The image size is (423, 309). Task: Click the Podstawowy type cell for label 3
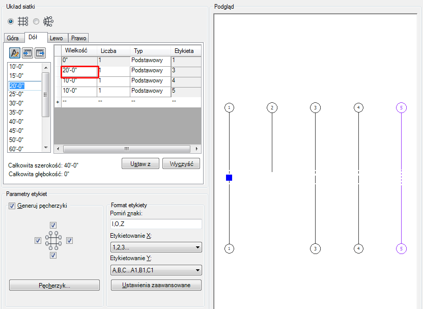pos(150,72)
